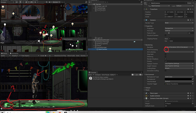This screenshot has height=113, width=196.
Task: Toggle the Render Shadows checkbox
Action: click(x=166, y=59)
